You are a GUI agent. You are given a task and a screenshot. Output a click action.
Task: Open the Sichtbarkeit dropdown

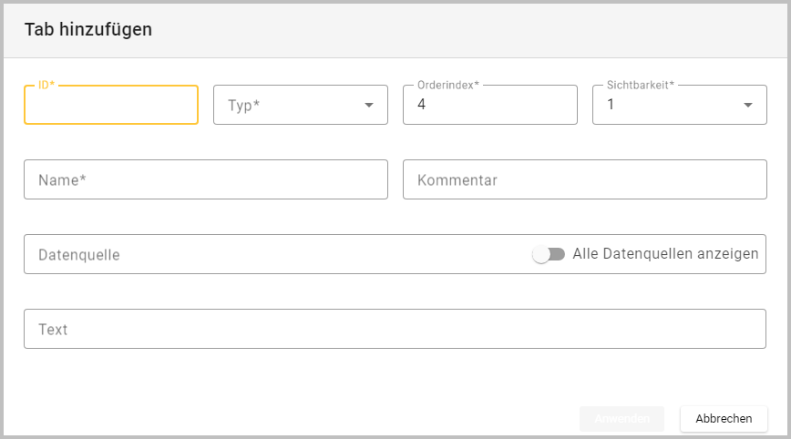pyautogui.click(x=670, y=106)
